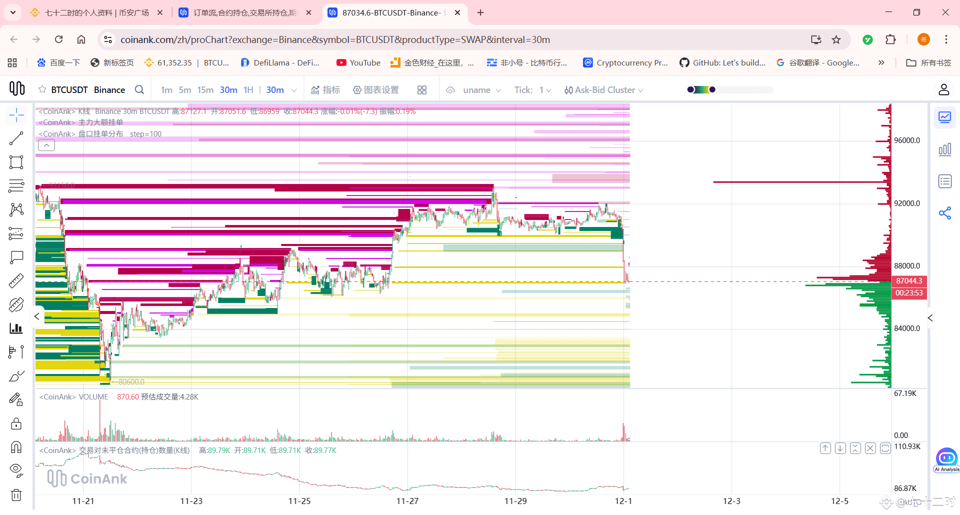The image size is (960, 515).
Task: Toggle the magnet snap mode
Action: [x=16, y=447]
